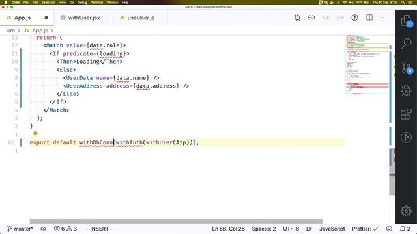This screenshot has height=234, width=417.
Task: Open the Terminal menu
Action: pos(97,3)
